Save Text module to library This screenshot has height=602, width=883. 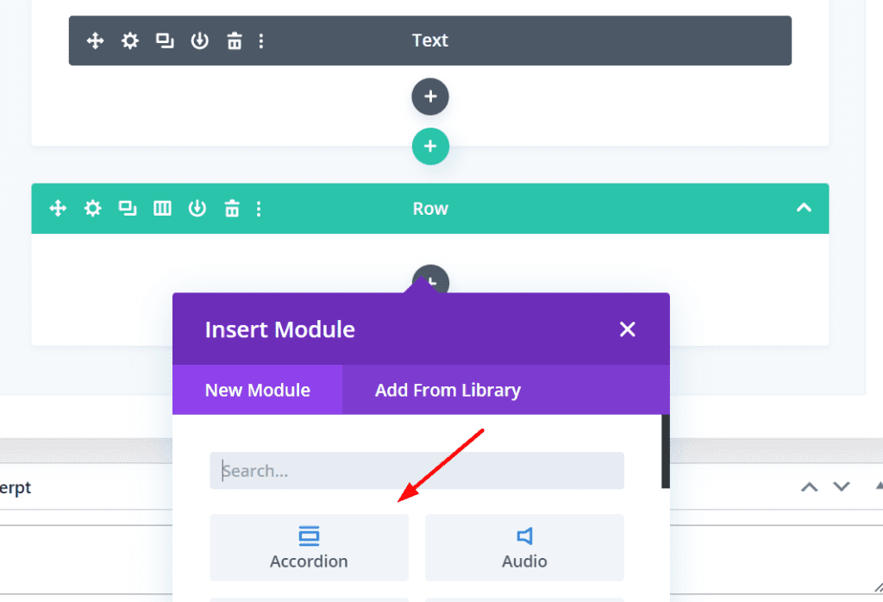point(199,41)
